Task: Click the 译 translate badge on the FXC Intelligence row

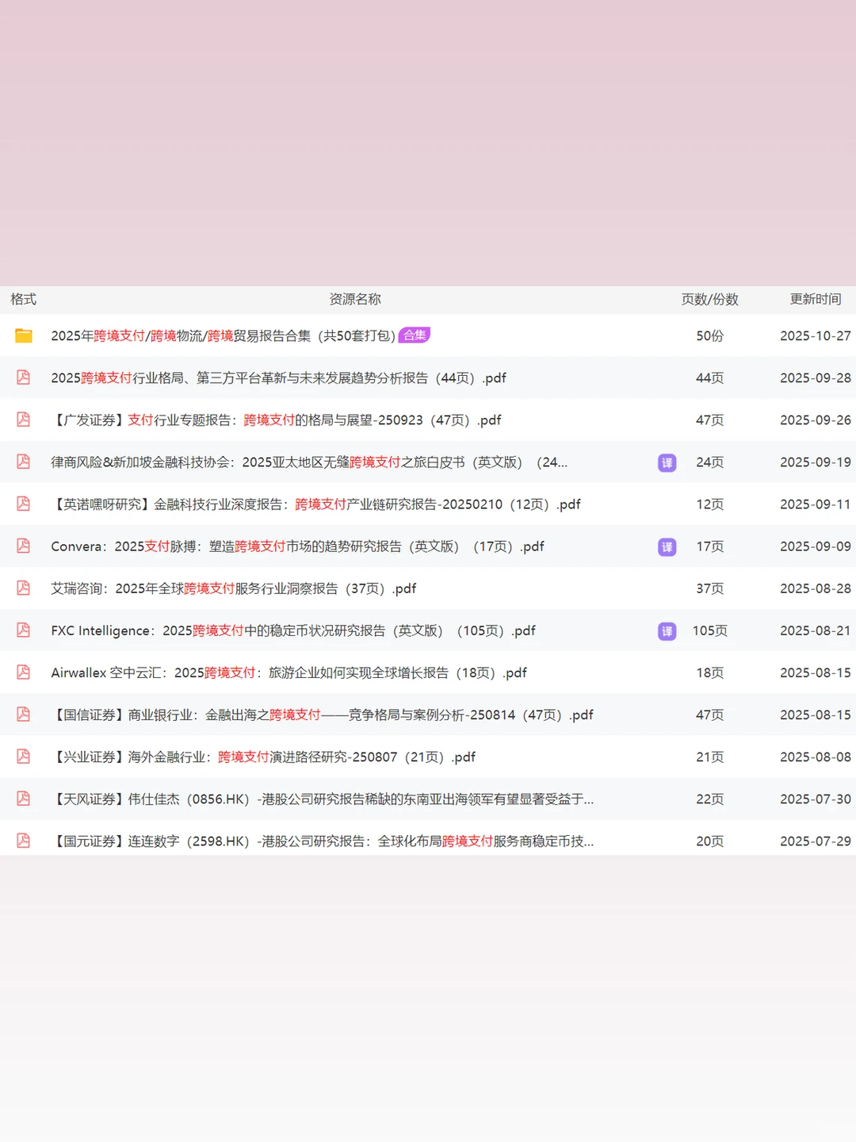Action: tap(667, 631)
